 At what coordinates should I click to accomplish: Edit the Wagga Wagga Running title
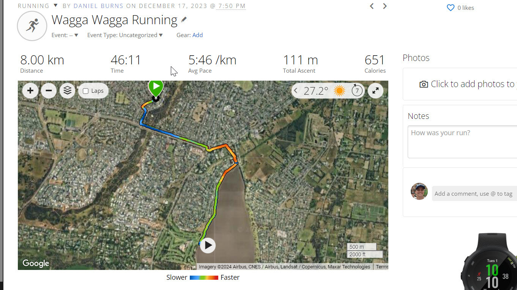click(x=184, y=20)
